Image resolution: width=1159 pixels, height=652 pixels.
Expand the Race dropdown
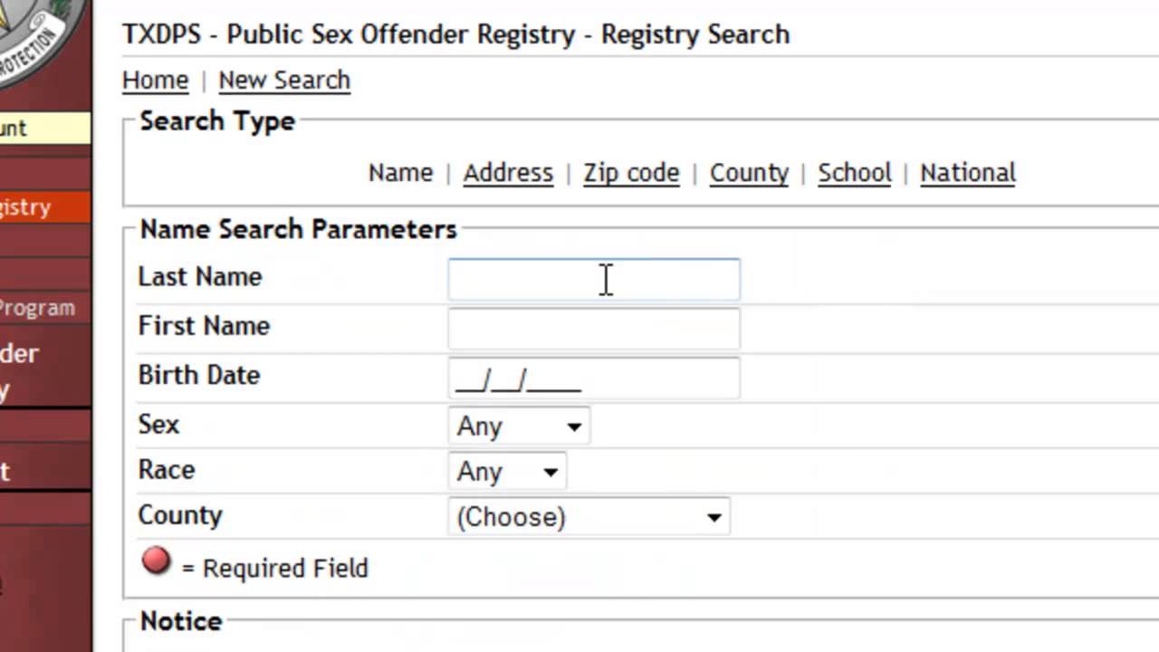pyautogui.click(x=506, y=472)
